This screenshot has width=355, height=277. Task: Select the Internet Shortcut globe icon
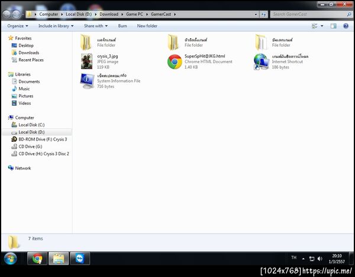(x=262, y=61)
